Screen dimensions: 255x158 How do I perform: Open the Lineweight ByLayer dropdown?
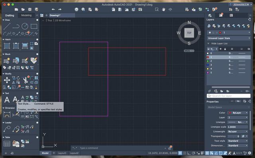pos(238,131)
